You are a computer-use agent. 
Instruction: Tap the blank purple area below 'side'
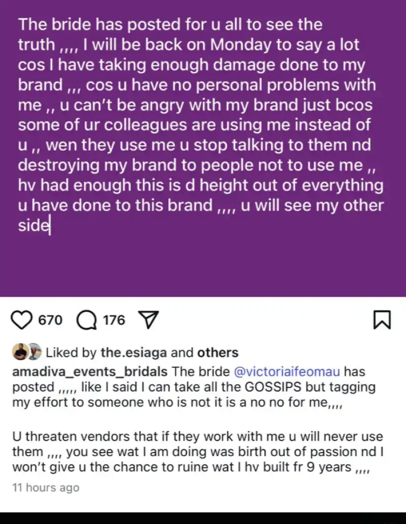tap(203, 264)
